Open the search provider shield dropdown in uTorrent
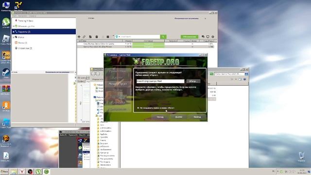 click(118, 37)
